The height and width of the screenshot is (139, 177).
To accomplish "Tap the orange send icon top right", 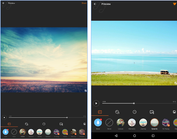I will (x=175, y=4).
